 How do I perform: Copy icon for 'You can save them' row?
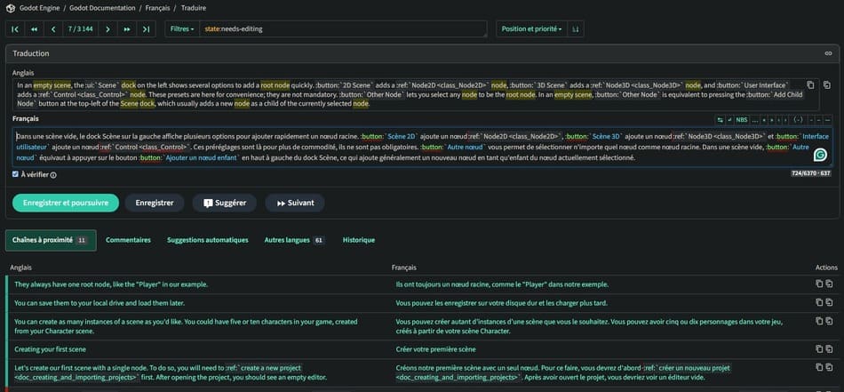[x=819, y=302]
